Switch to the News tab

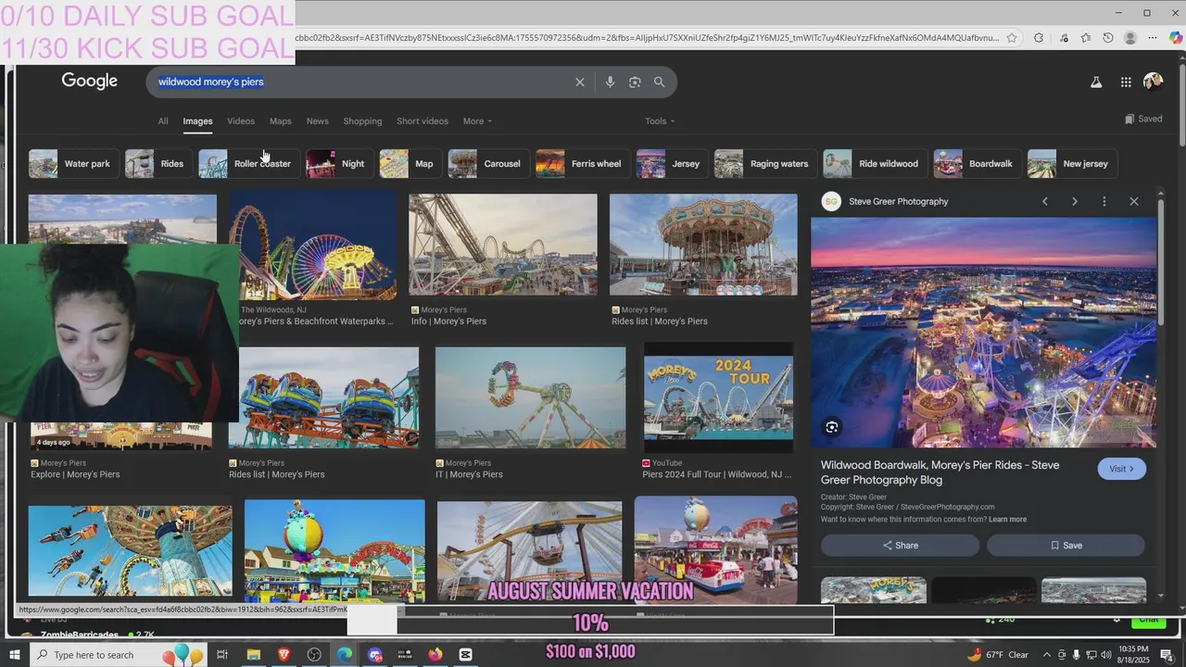click(x=318, y=121)
